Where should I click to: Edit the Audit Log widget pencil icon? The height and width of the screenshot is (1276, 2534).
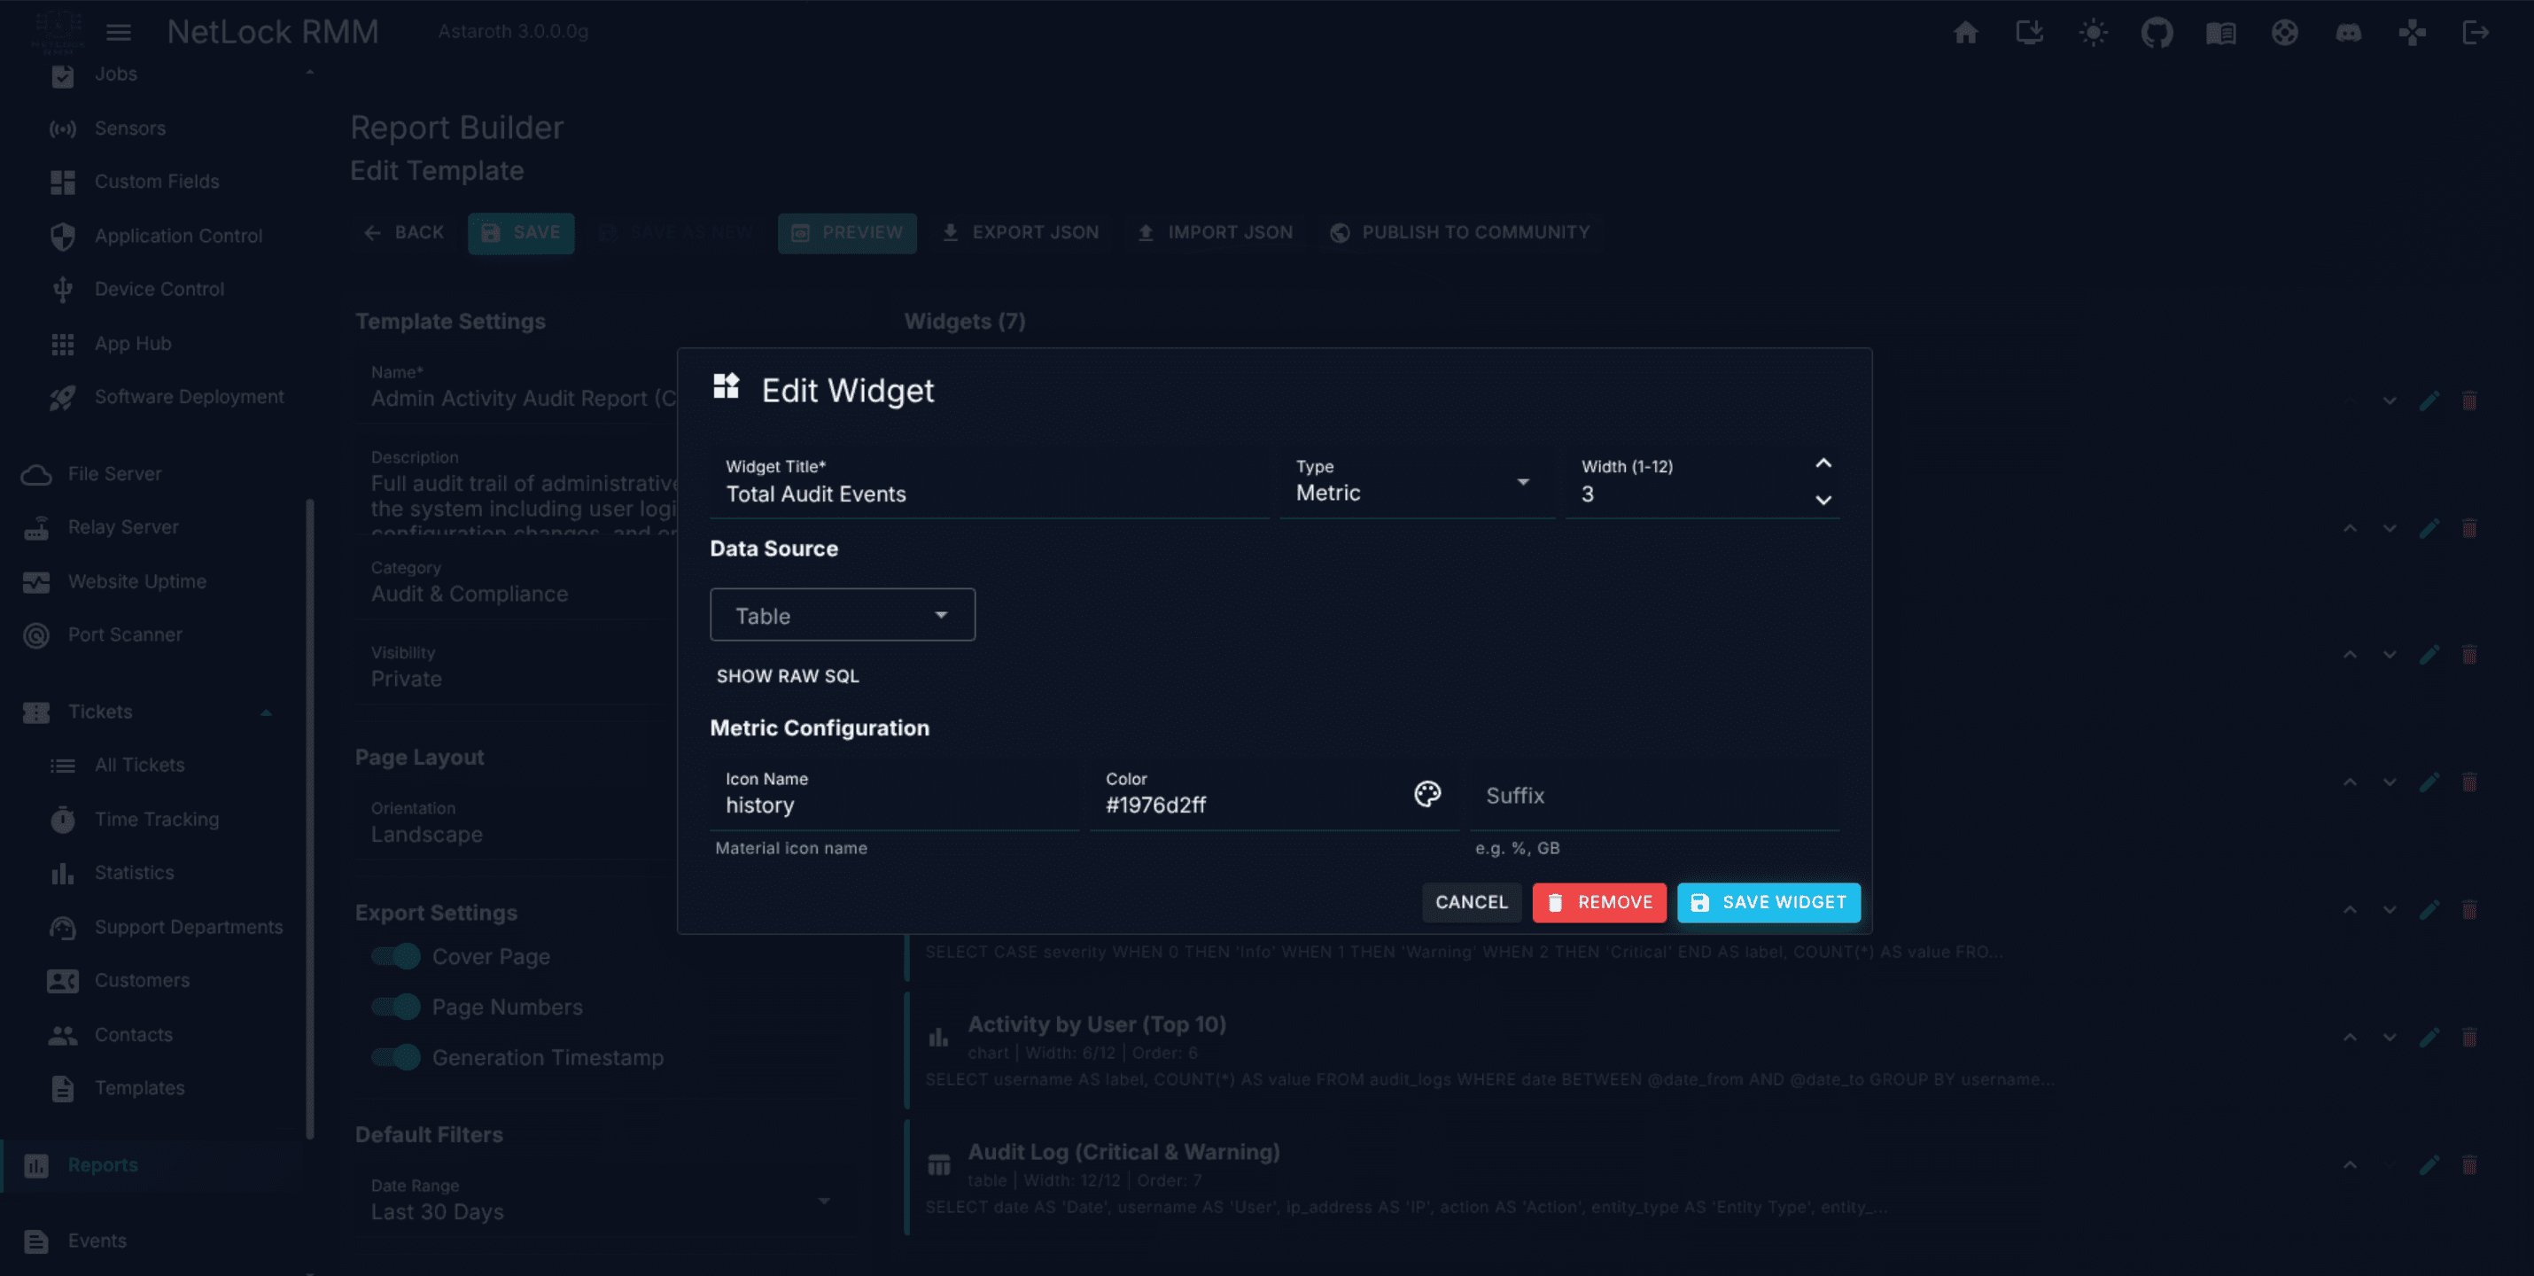click(x=2429, y=1165)
